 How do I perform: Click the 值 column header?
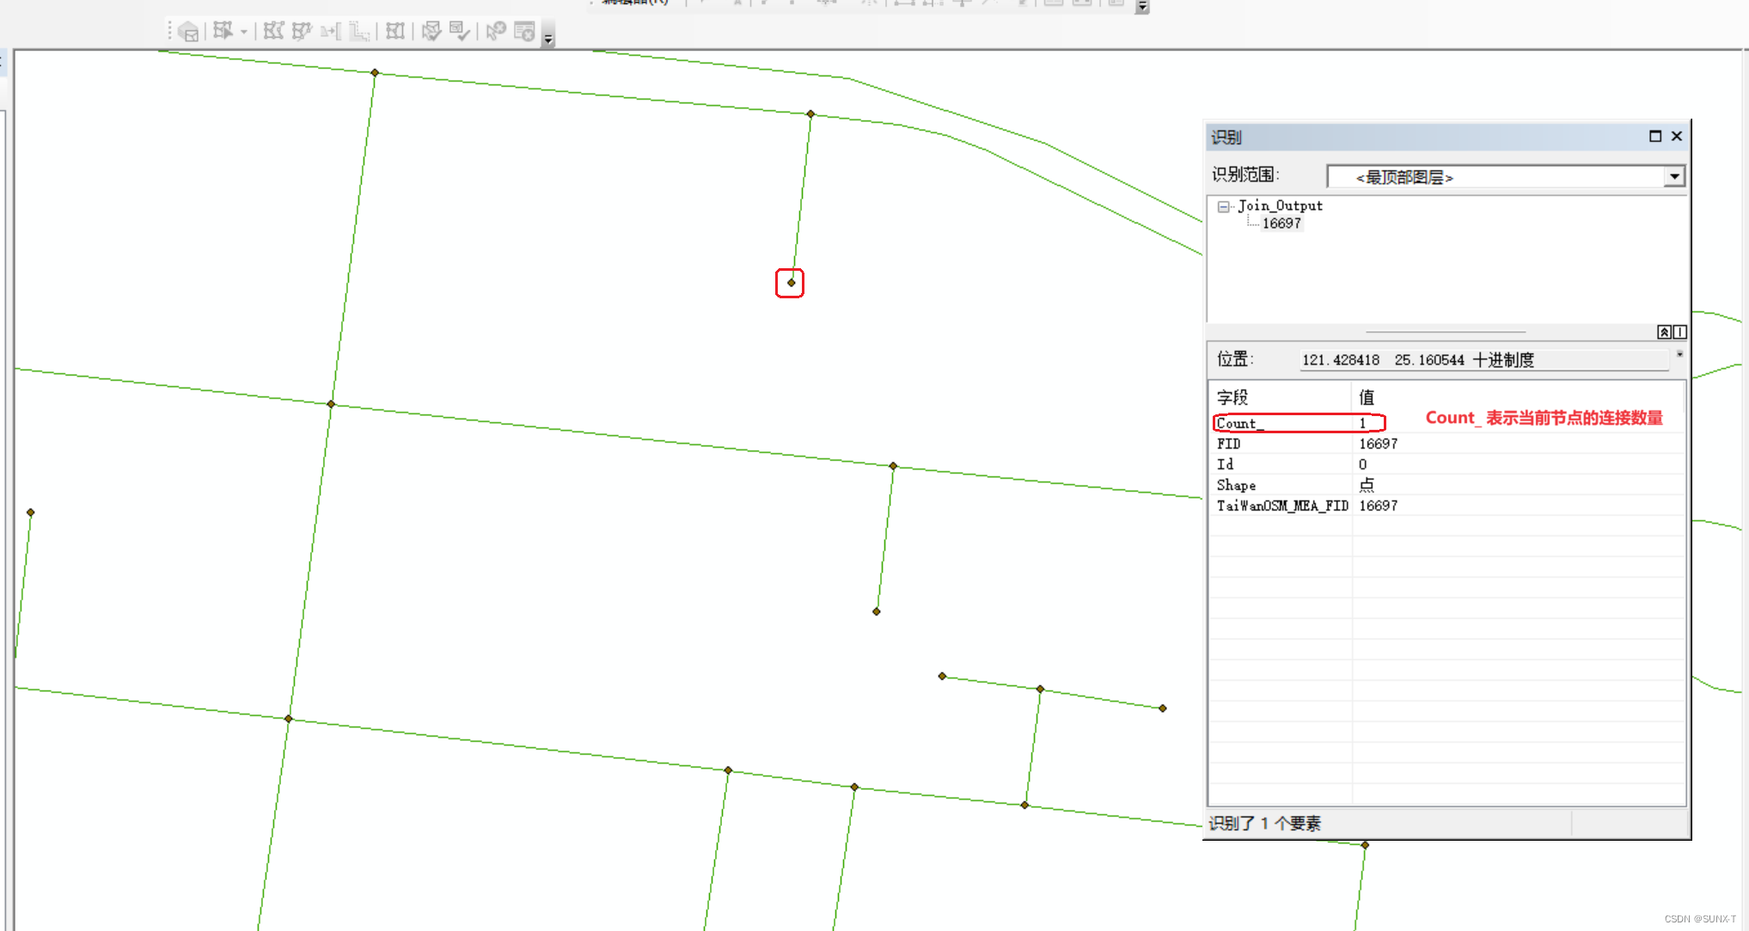1518,397
